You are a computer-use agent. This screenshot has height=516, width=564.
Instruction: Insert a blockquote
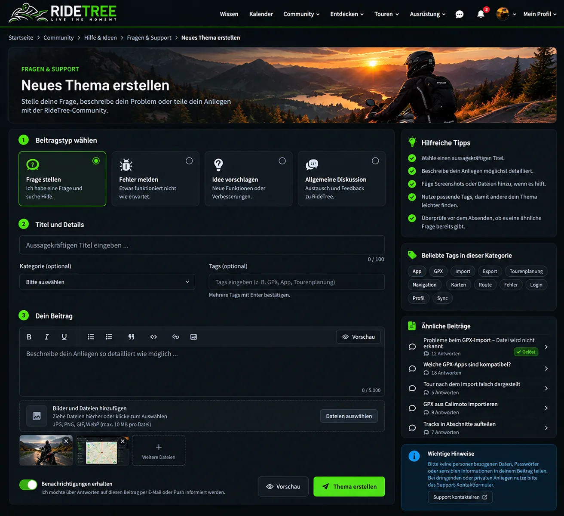coord(131,337)
